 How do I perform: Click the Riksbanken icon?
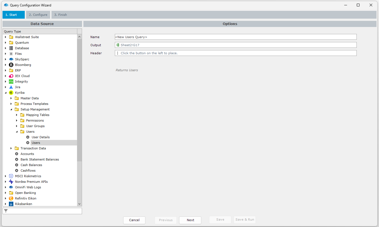pyautogui.click(x=11, y=204)
